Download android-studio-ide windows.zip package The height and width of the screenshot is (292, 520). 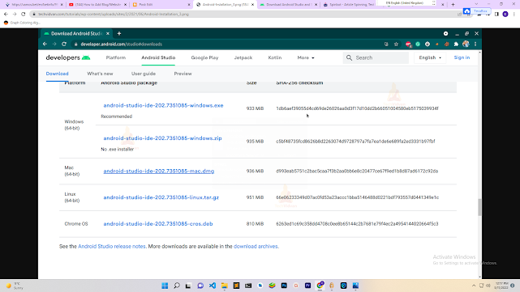pos(162,138)
